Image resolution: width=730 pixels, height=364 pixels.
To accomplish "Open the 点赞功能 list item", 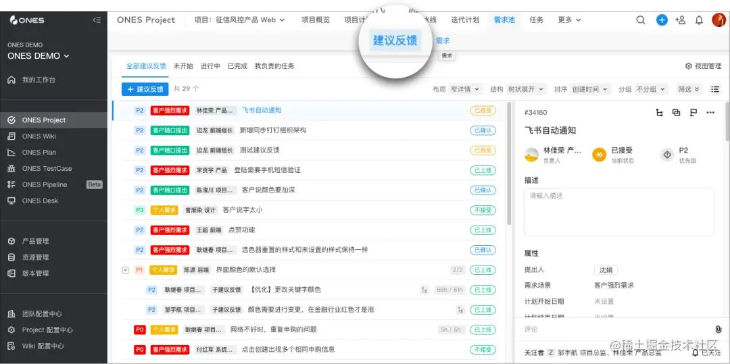I will pyautogui.click(x=241, y=230).
